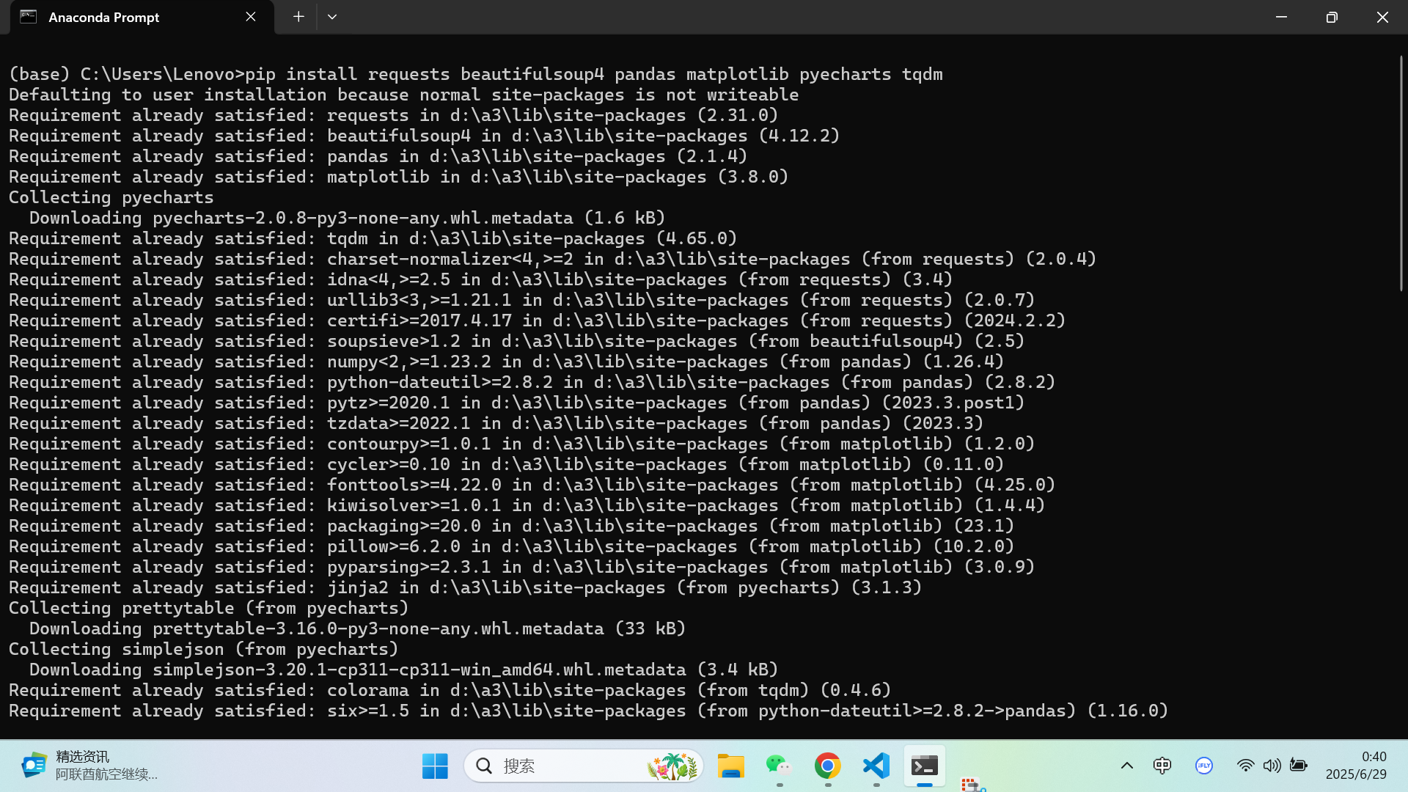Click the Anaconda Prompt tab icon
Image resolution: width=1408 pixels, height=792 pixels.
pyautogui.click(x=29, y=17)
